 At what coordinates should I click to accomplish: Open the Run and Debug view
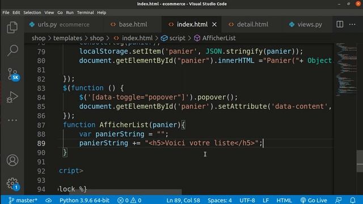pyautogui.click(x=12, y=97)
